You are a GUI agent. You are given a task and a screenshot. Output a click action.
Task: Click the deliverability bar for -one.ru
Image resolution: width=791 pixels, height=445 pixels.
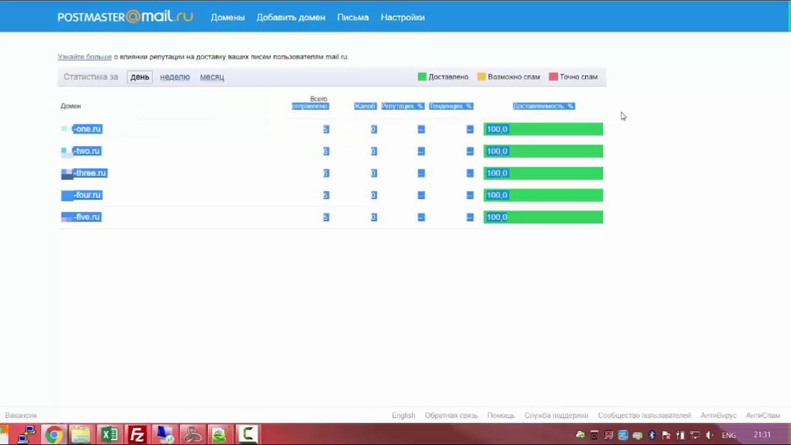[x=543, y=129]
